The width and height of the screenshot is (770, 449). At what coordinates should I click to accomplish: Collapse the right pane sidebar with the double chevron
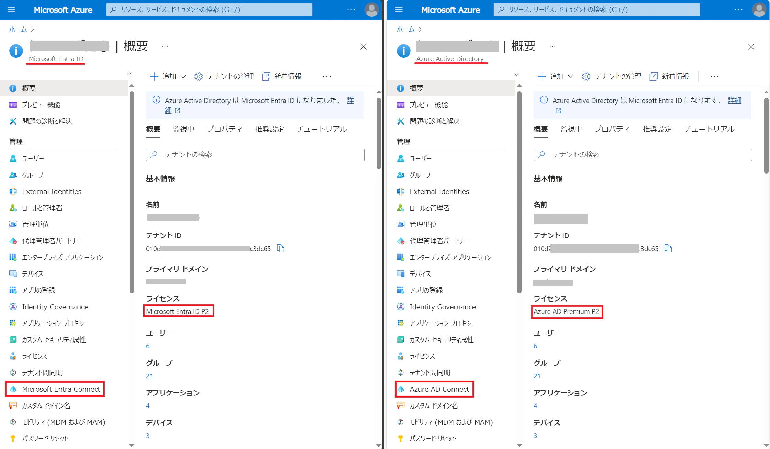[517, 74]
